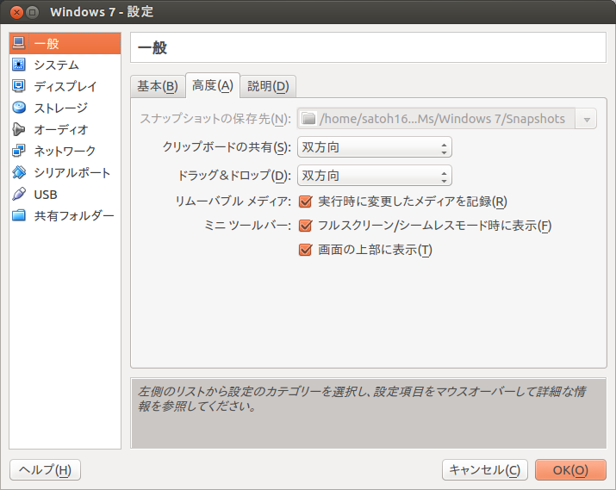Click the システム chip icon

pos(18,65)
